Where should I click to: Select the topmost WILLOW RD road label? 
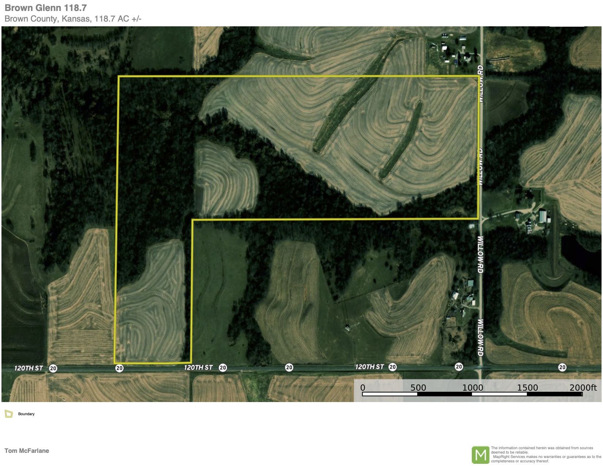click(x=480, y=84)
